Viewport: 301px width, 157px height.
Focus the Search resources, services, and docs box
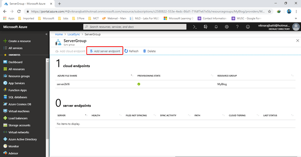(x=135, y=27)
